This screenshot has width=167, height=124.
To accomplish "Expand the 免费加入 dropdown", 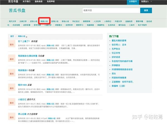I will coord(146,1).
